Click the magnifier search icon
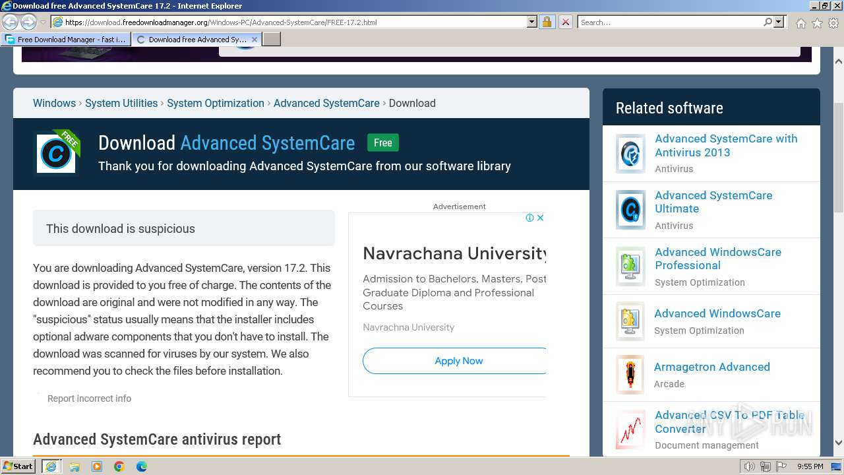This screenshot has height=475, width=844. tap(768, 22)
